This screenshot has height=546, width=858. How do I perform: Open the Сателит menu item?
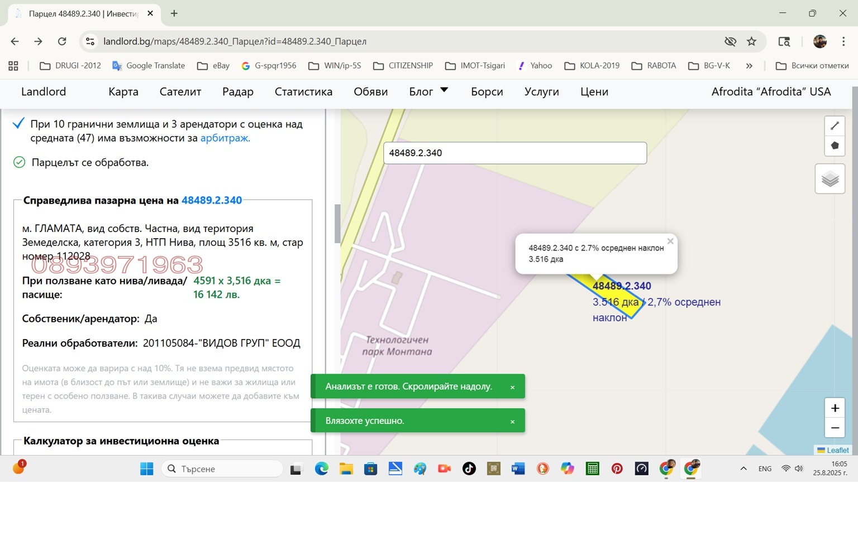pyautogui.click(x=180, y=92)
